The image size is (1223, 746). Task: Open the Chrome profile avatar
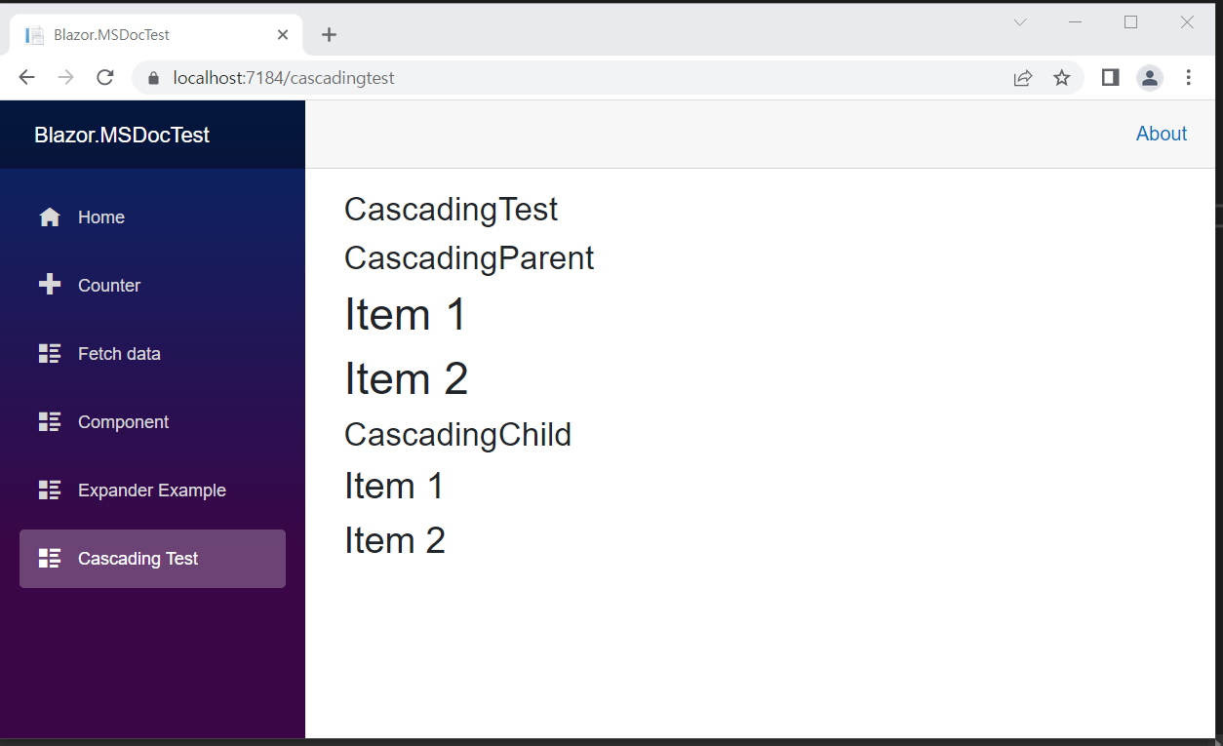(x=1150, y=78)
